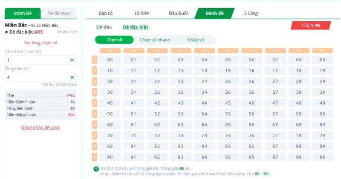Click the red Tỉ lệ 1:95 badge
Screen dimensions: 341x179
pos(311,26)
